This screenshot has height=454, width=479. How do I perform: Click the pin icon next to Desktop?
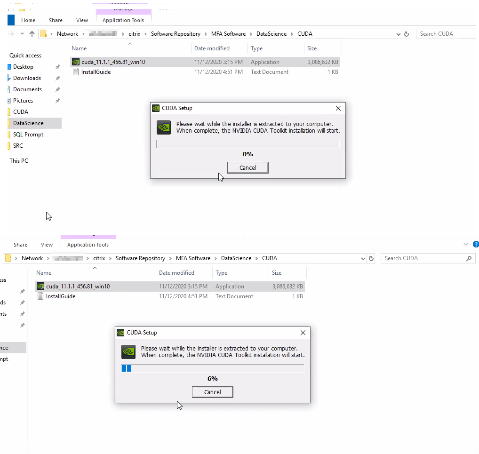pos(57,67)
